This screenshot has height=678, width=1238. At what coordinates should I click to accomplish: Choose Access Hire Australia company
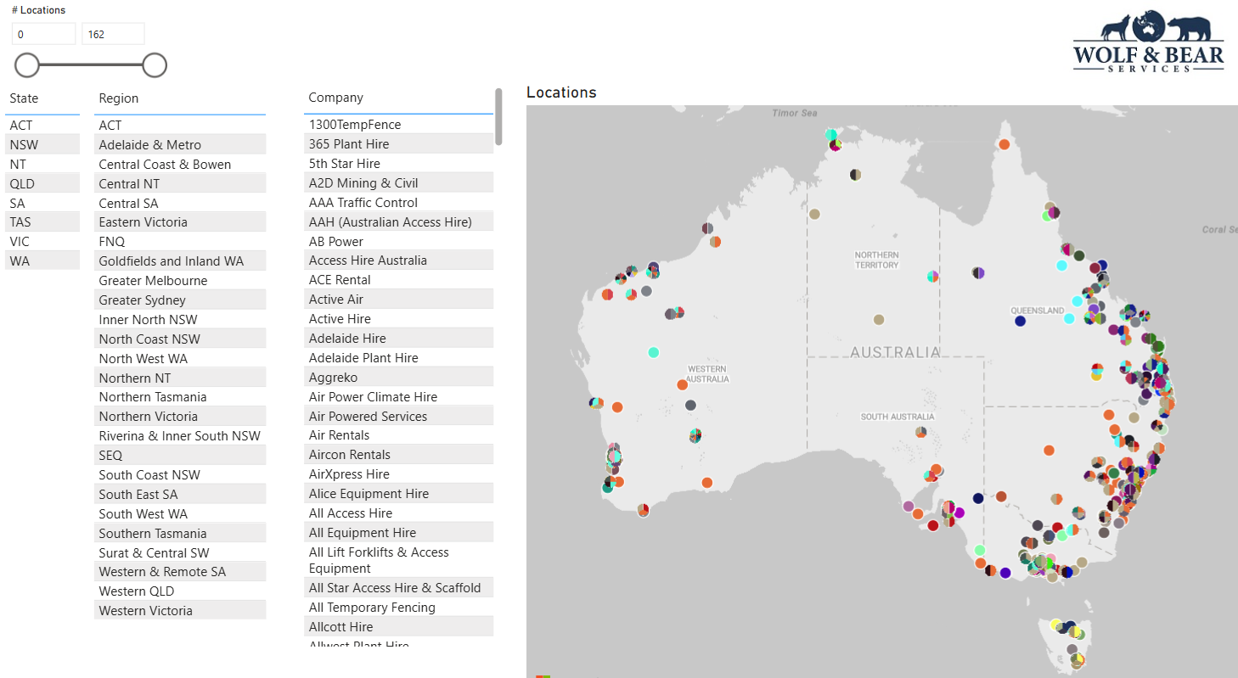399,261
